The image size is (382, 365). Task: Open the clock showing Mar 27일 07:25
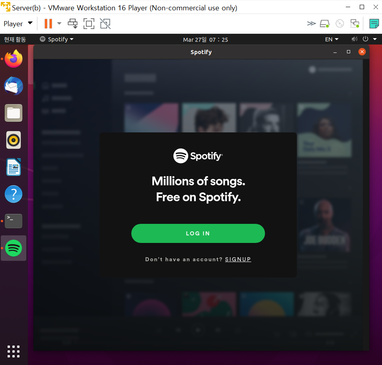[x=205, y=40]
